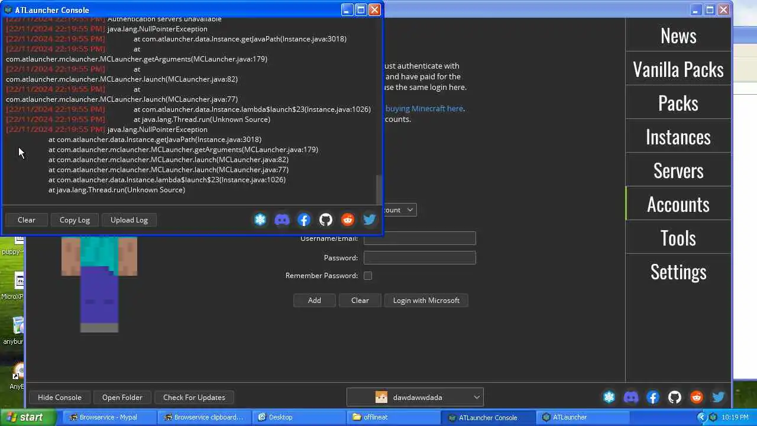Switch to the Servers tab
The image size is (757, 426).
pos(678,170)
